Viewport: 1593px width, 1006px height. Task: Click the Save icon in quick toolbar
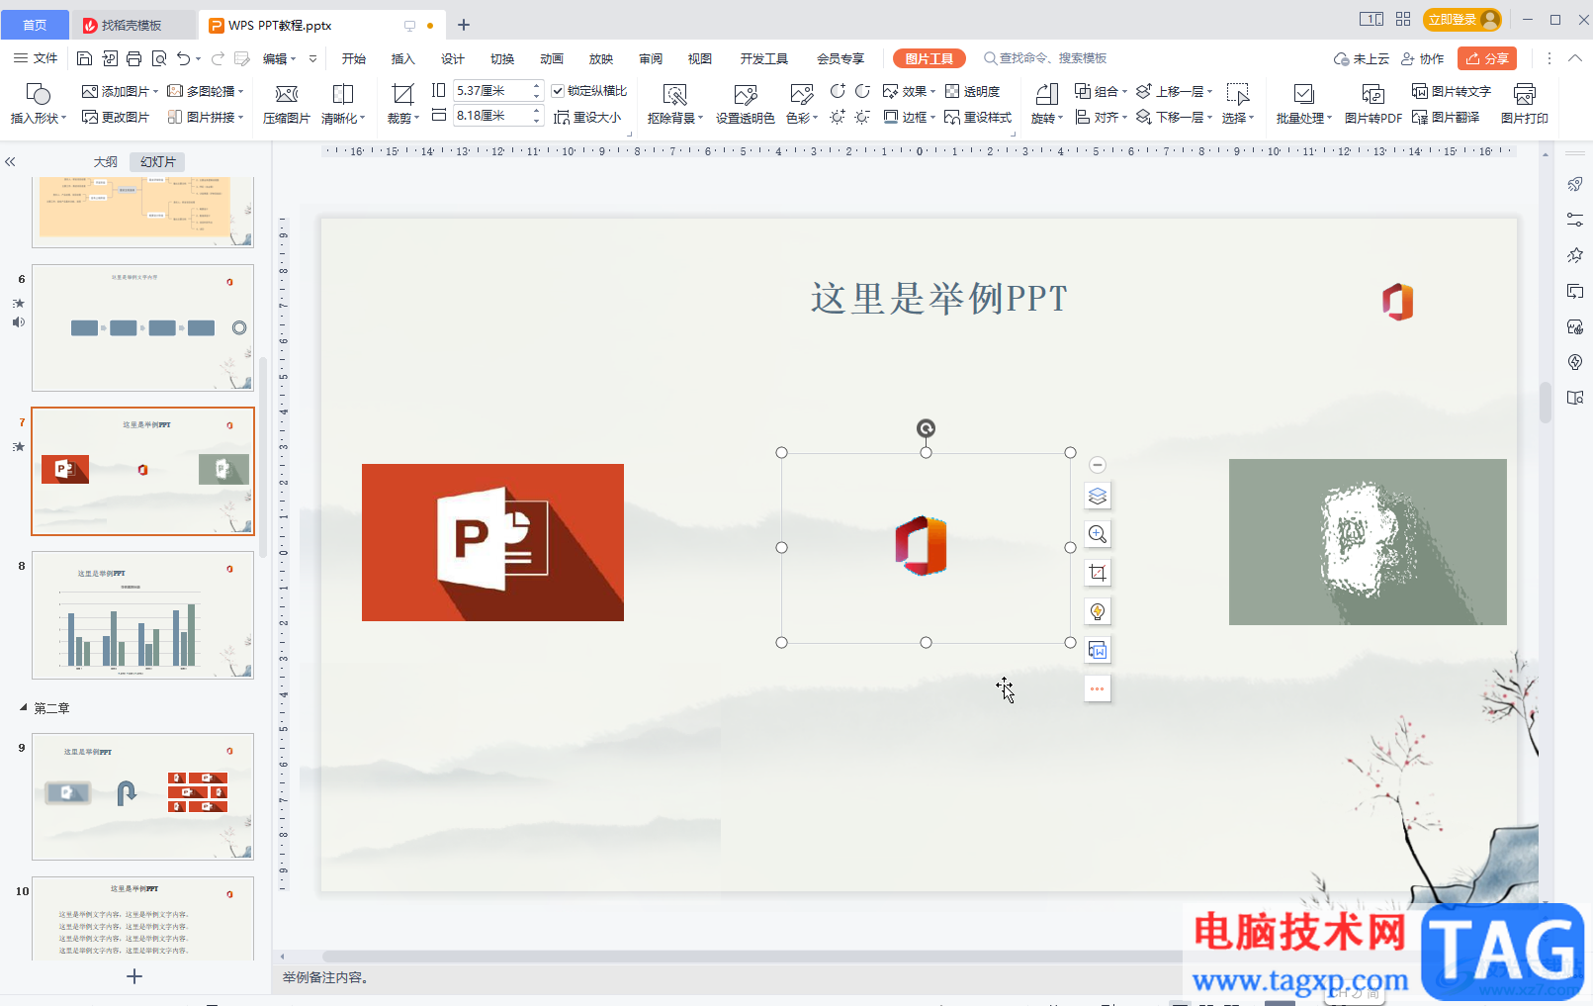(84, 58)
